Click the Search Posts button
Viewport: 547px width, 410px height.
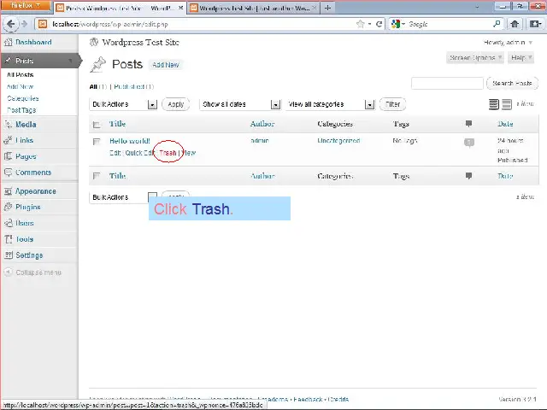click(x=512, y=84)
